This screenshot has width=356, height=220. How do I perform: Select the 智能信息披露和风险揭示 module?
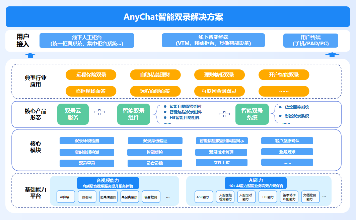[x=222, y=141]
